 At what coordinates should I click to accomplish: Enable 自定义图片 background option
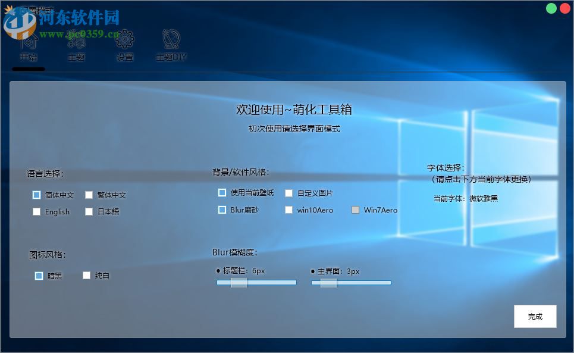pos(288,192)
